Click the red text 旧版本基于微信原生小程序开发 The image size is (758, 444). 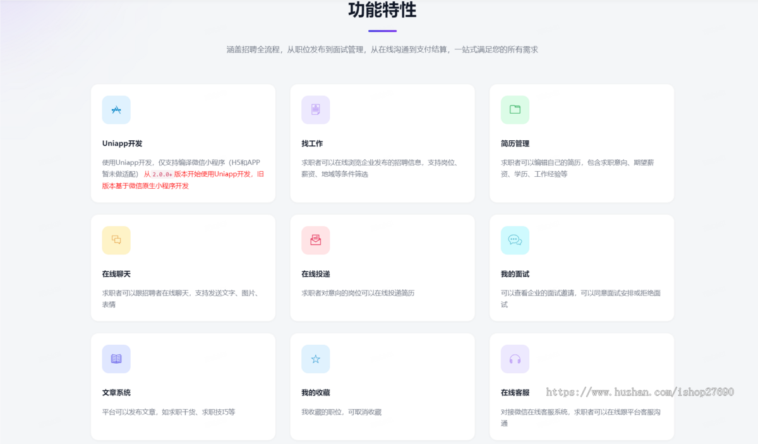(x=183, y=180)
